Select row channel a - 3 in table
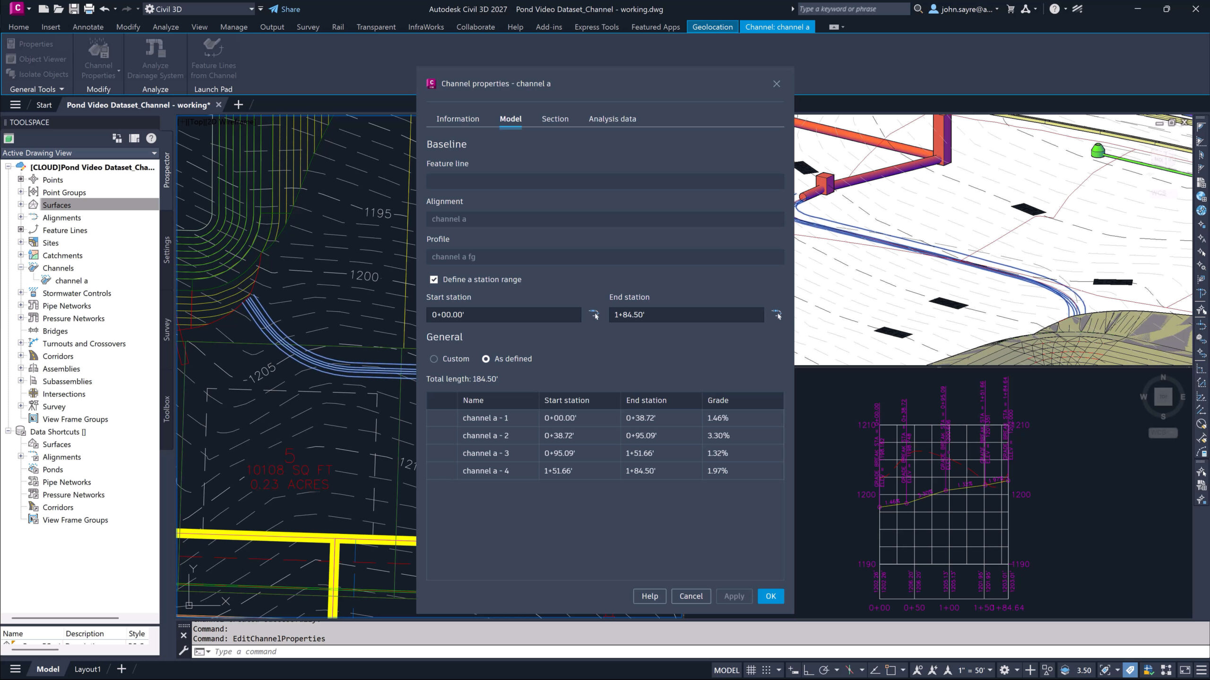The image size is (1210, 680). 605,453
